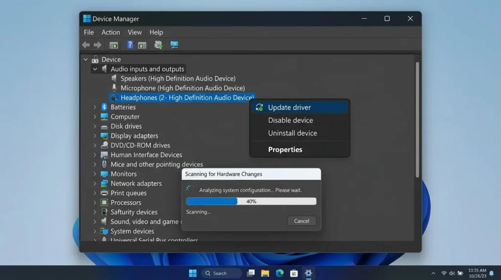Click the microphone icon next to Microphone device

(x=114, y=88)
